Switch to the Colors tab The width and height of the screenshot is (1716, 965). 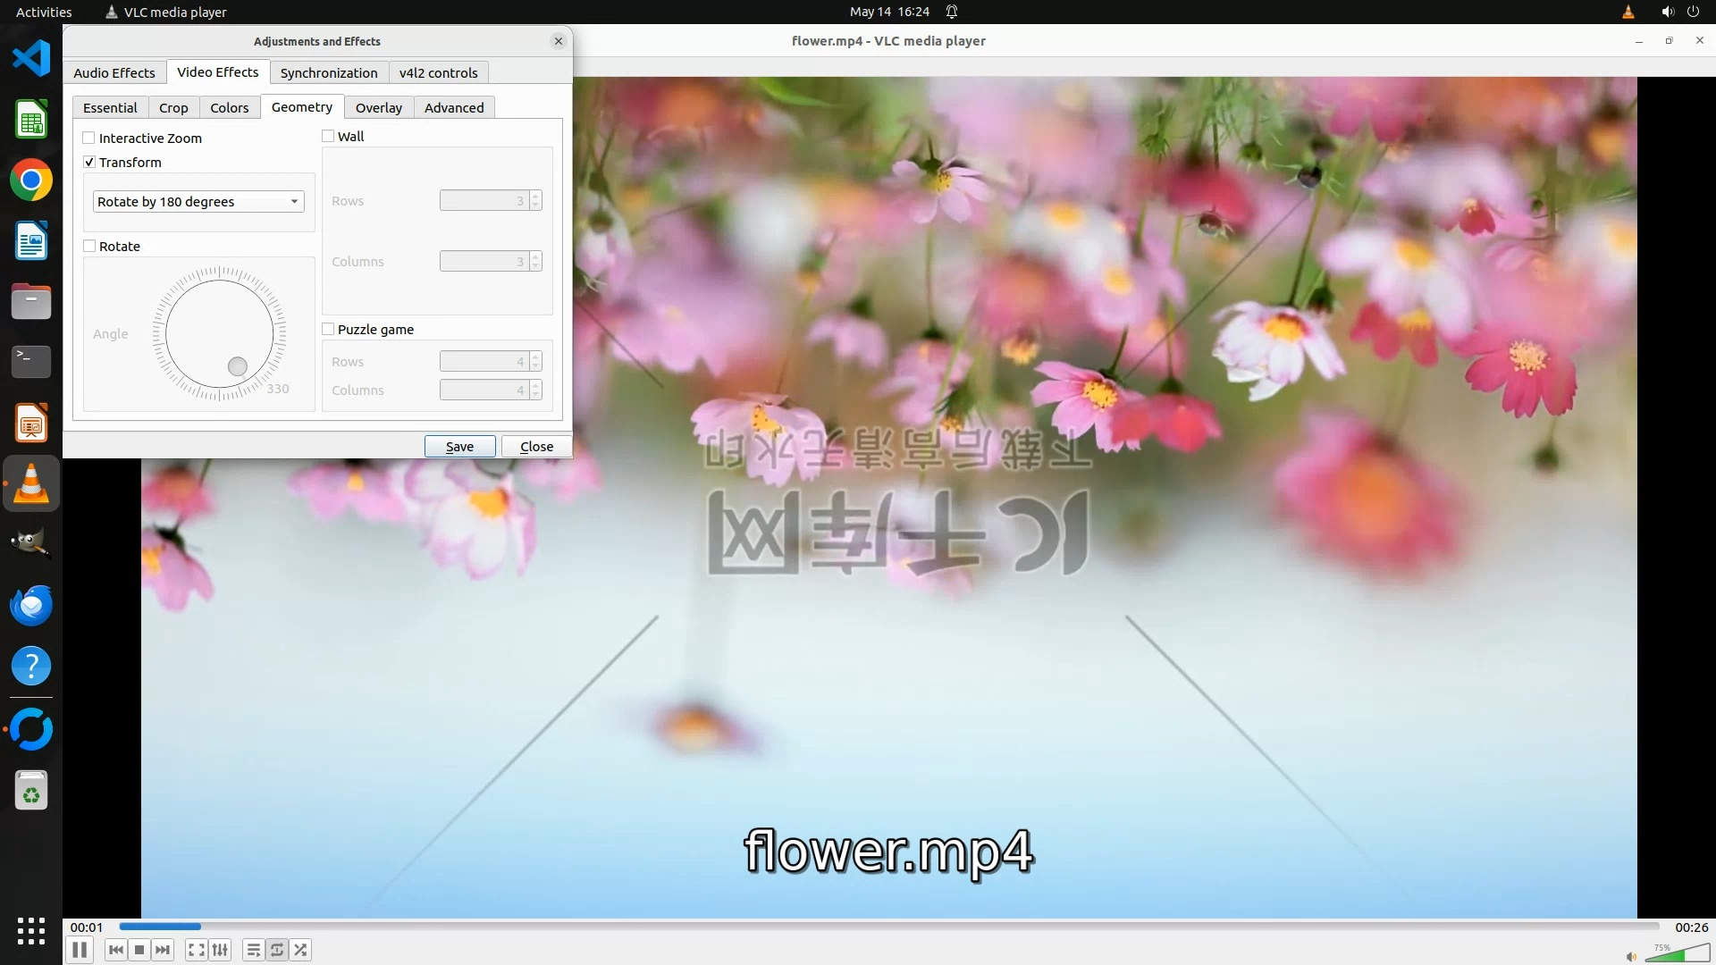point(229,107)
